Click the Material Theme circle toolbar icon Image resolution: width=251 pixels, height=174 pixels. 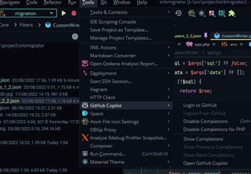[x=201, y=13]
